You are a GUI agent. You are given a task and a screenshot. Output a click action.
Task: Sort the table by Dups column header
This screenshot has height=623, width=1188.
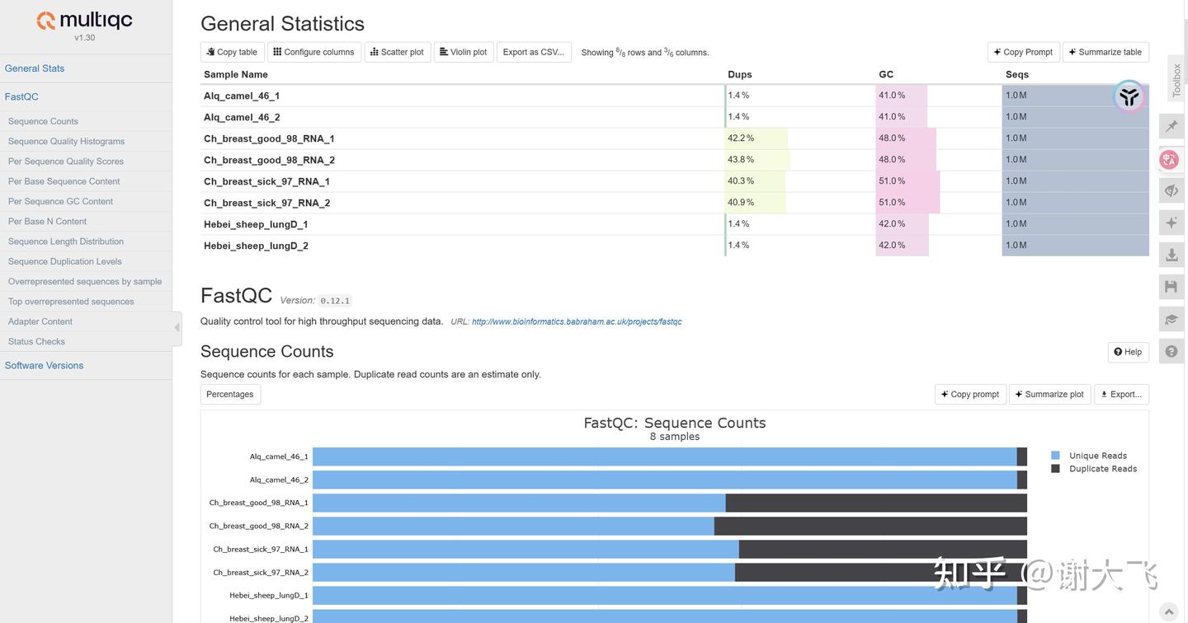(739, 74)
